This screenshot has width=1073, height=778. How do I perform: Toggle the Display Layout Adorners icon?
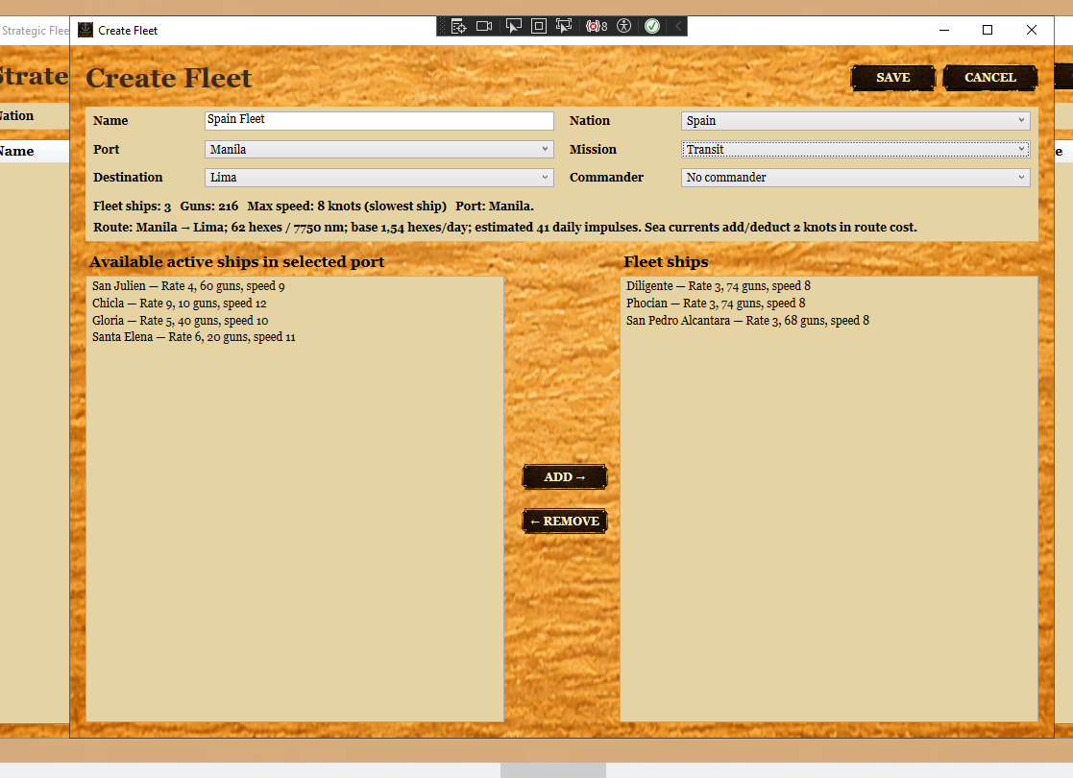[539, 26]
